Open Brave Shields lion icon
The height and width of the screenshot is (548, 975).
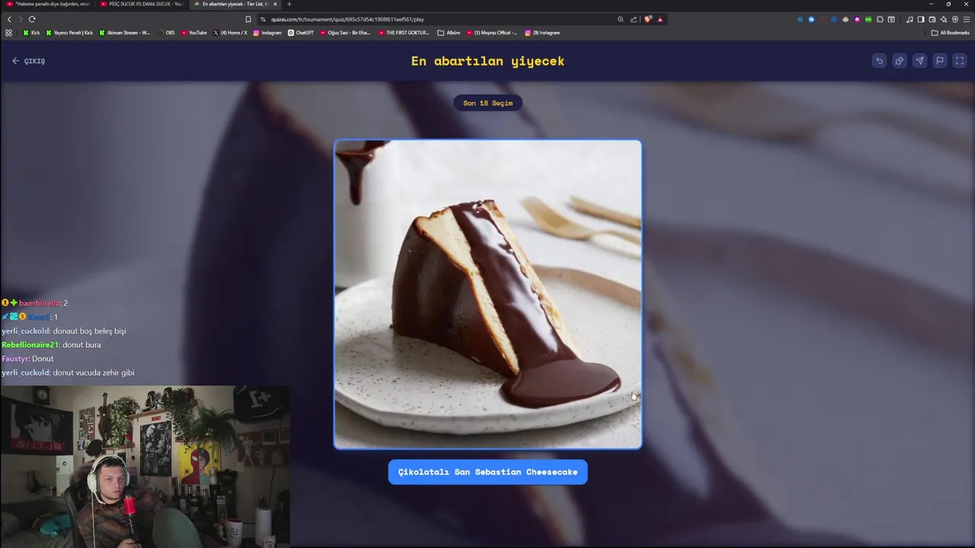[x=647, y=19]
